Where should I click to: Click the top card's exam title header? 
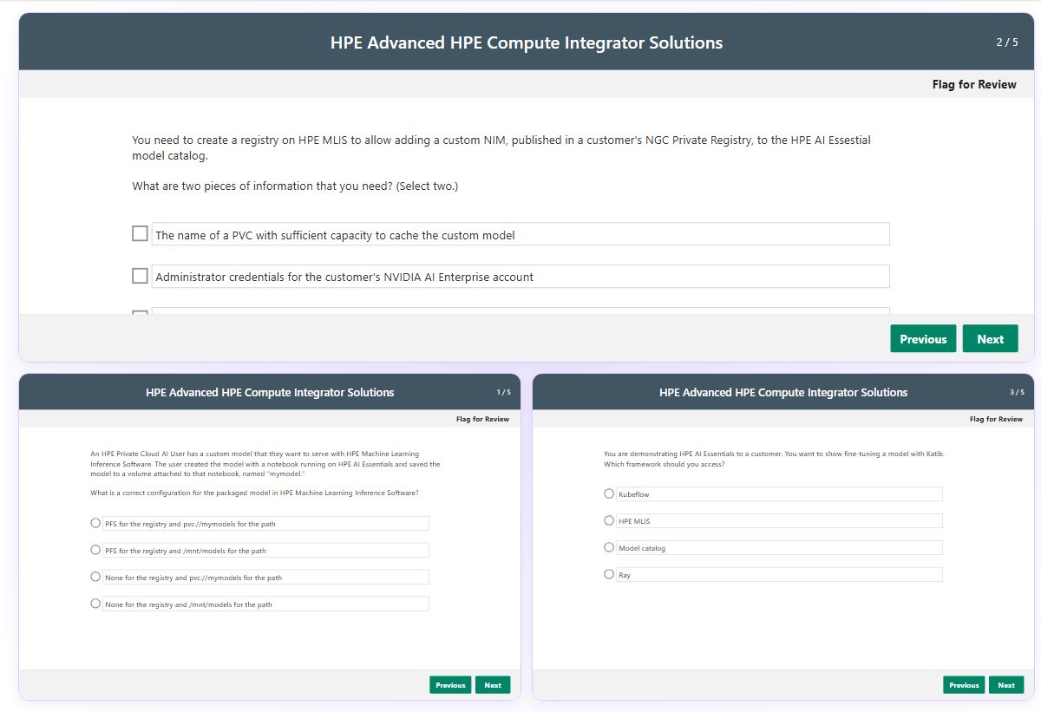tap(527, 42)
